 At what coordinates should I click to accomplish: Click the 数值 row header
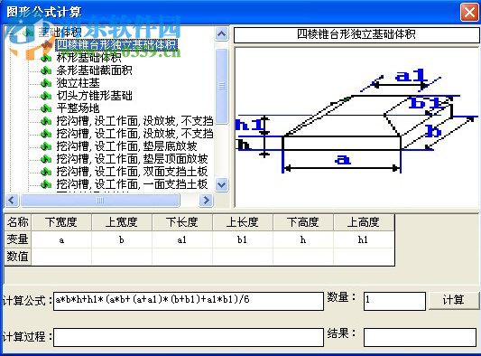(18, 257)
